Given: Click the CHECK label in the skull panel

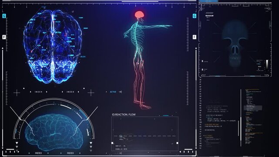Looking at the screenshot, I should coord(268,8).
